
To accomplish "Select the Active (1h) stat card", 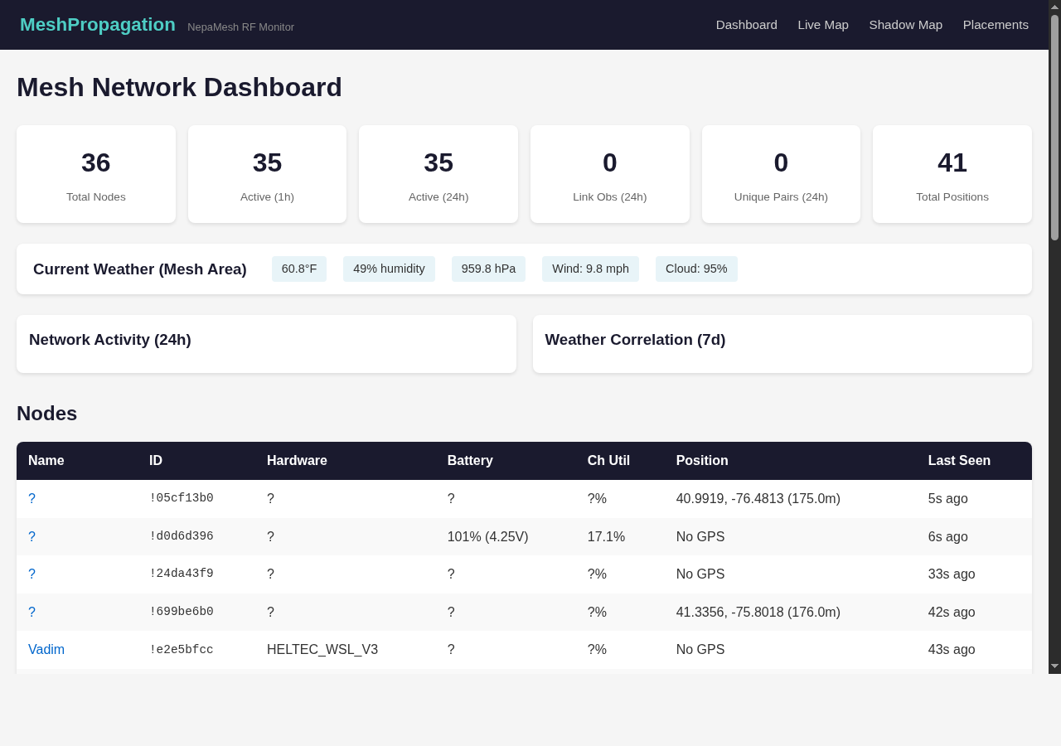I will (267, 174).
